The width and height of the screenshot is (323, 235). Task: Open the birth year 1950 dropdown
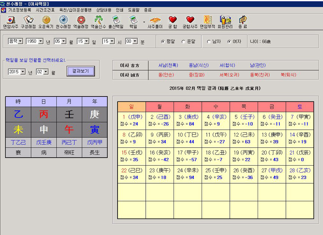(41, 41)
